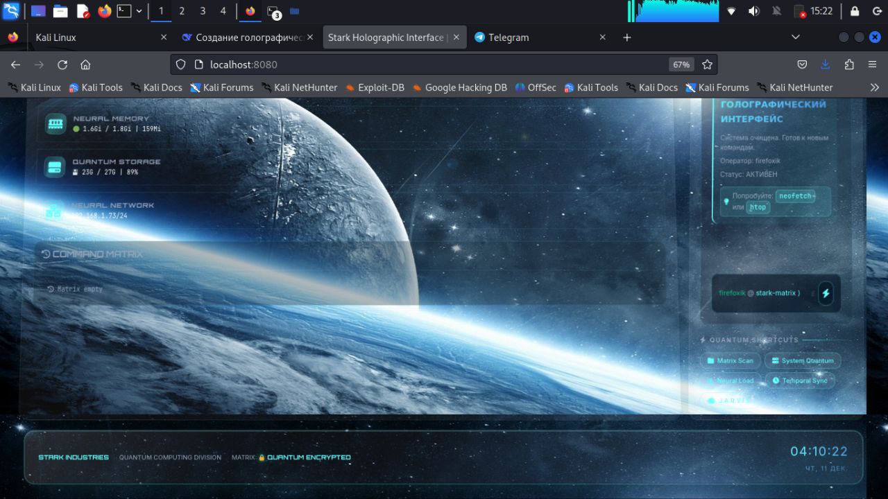Screen dimensions: 888x499
Task: Open the terminal emulator launcher
Action: (124, 11)
